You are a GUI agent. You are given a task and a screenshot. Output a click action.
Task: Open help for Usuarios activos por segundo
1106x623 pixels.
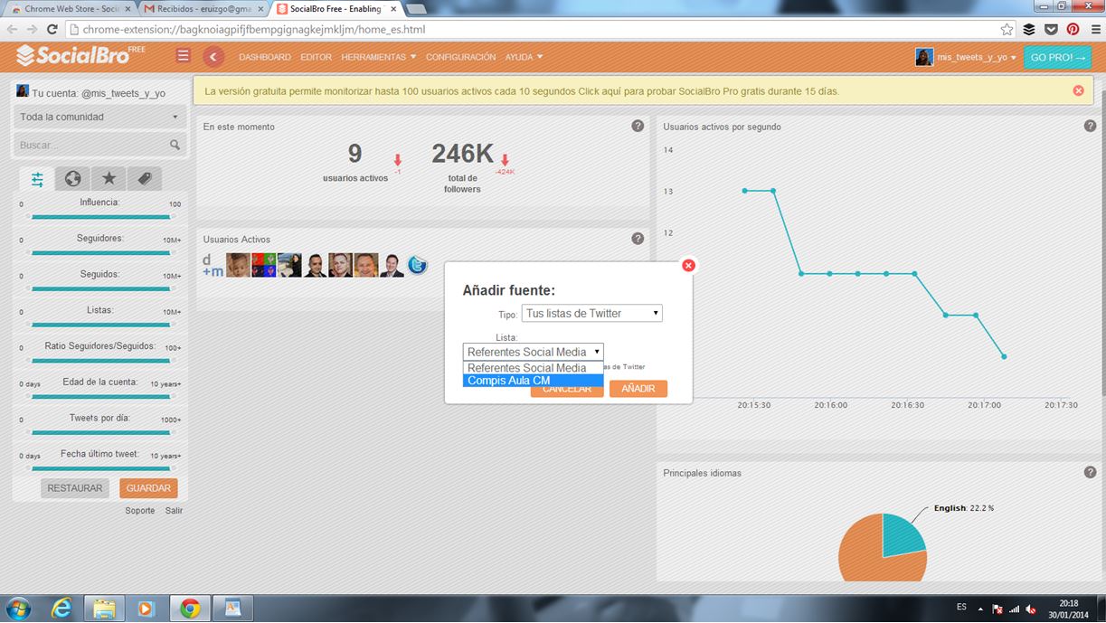pyautogui.click(x=1090, y=126)
